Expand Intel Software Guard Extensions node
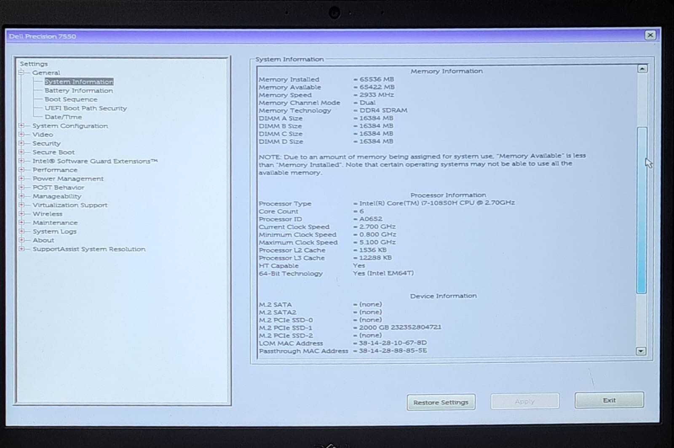Screen dimensions: 674x448 click(21, 161)
